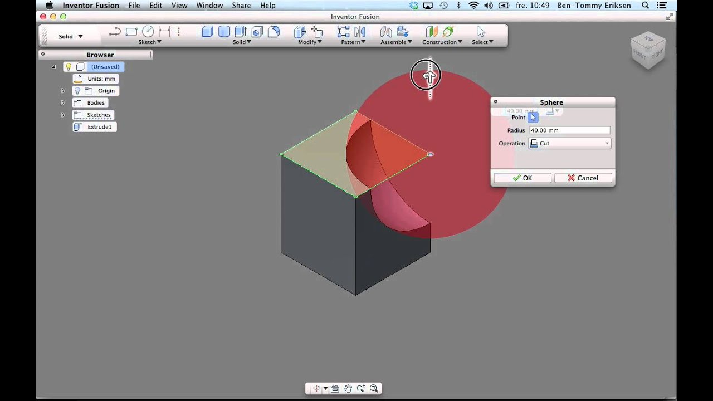Select the Line sketch tool

115,32
